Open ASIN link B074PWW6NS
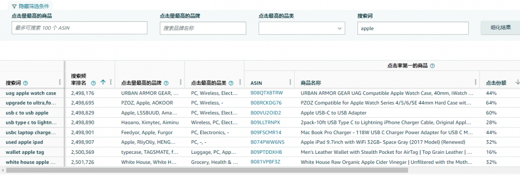Viewport: 520px width, 175px height. click(x=267, y=142)
